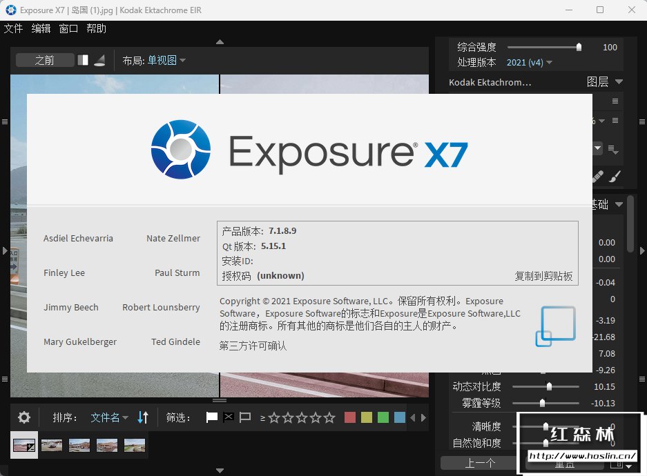
Task: Toggle the split before/after view icon
Action: tap(83, 60)
